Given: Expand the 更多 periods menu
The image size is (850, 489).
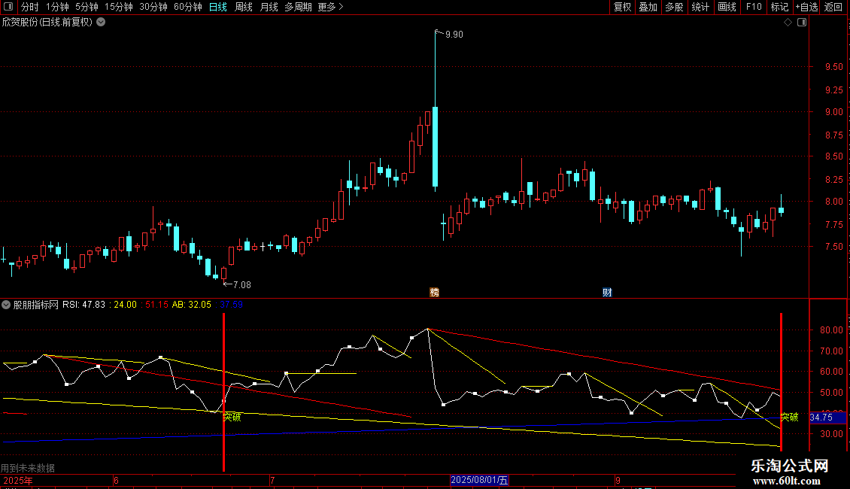Looking at the screenshot, I should tap(330, 7).
